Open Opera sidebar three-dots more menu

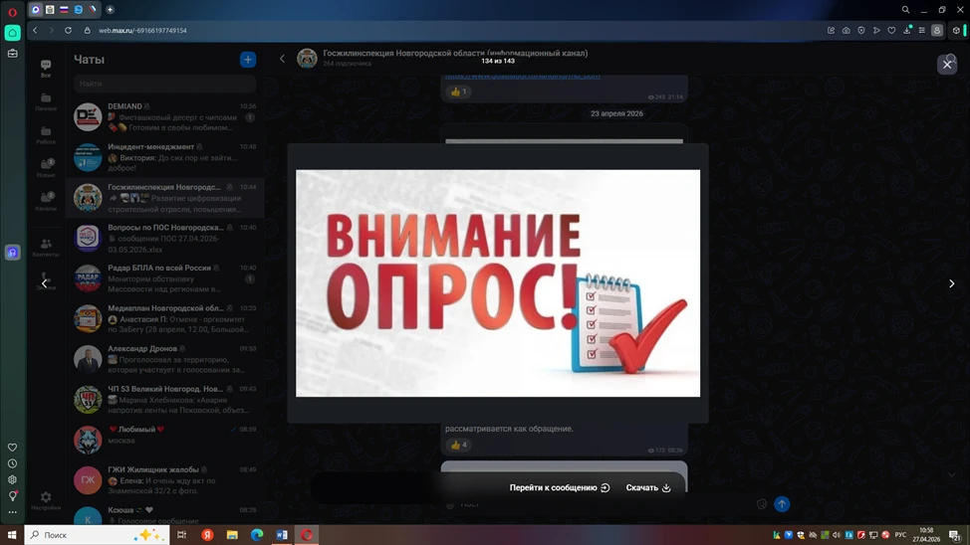[x=12, y=511]
